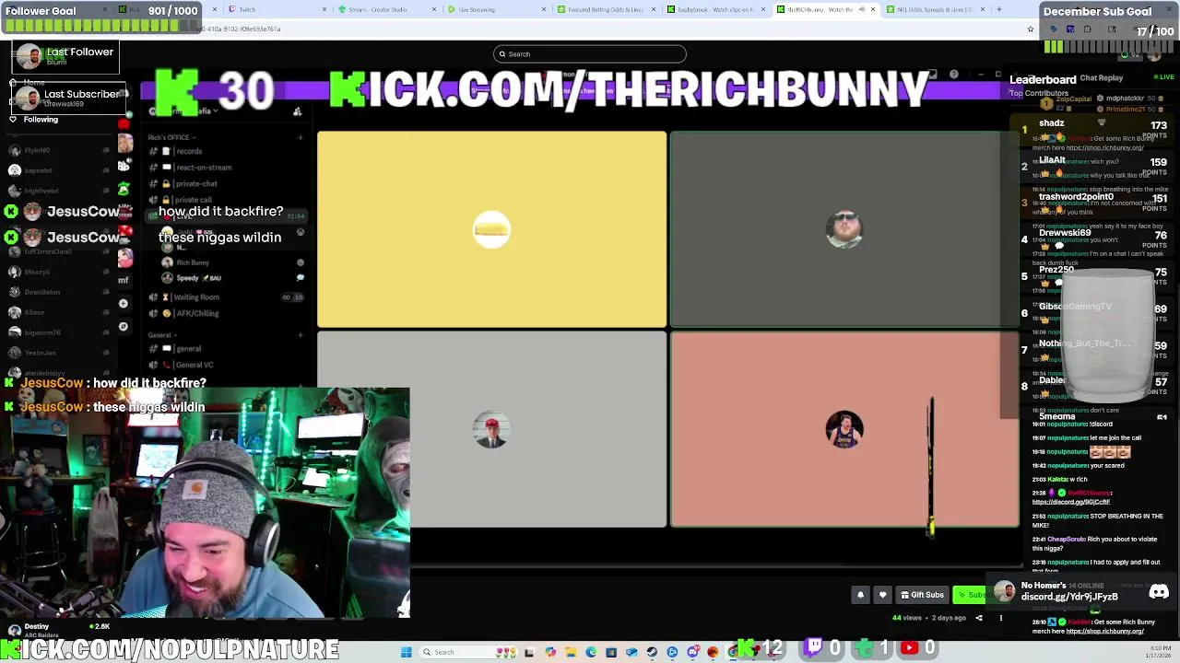The image size is (1180, 663).
Task: Click the mf server icon in Discord
Action: tap(124, 280)
